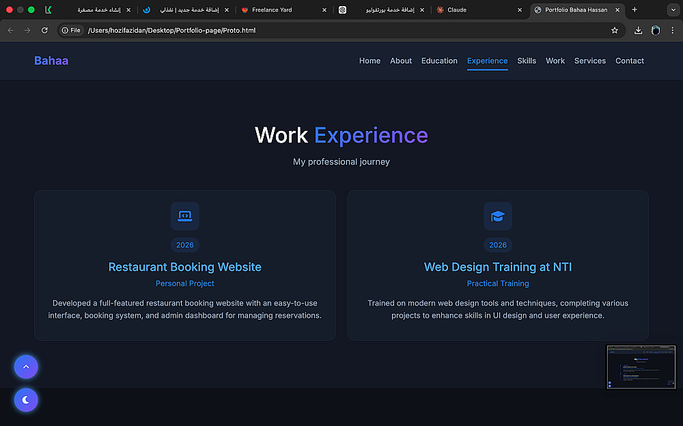Open the screenshot preview thumbnail

click(x=641, y=367)
